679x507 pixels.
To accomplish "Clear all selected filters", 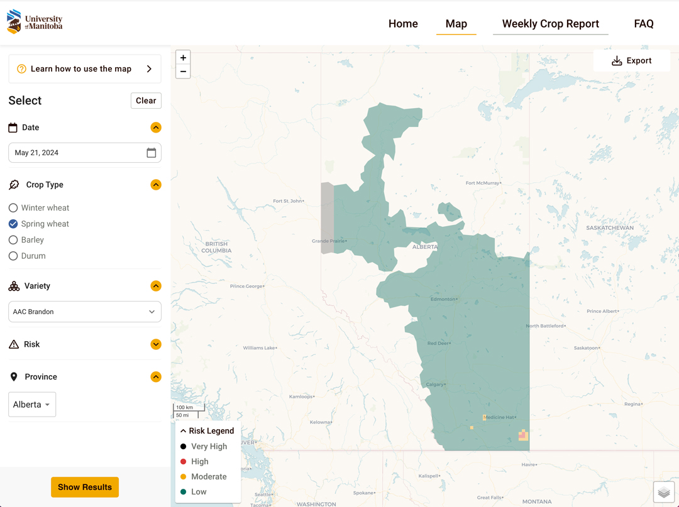I will pyautogui.click(x=146, y=100).
